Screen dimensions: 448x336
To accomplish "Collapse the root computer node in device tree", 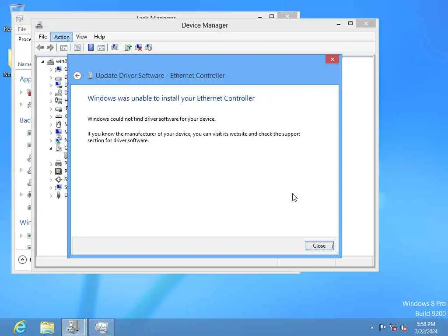I will [42, 61].
